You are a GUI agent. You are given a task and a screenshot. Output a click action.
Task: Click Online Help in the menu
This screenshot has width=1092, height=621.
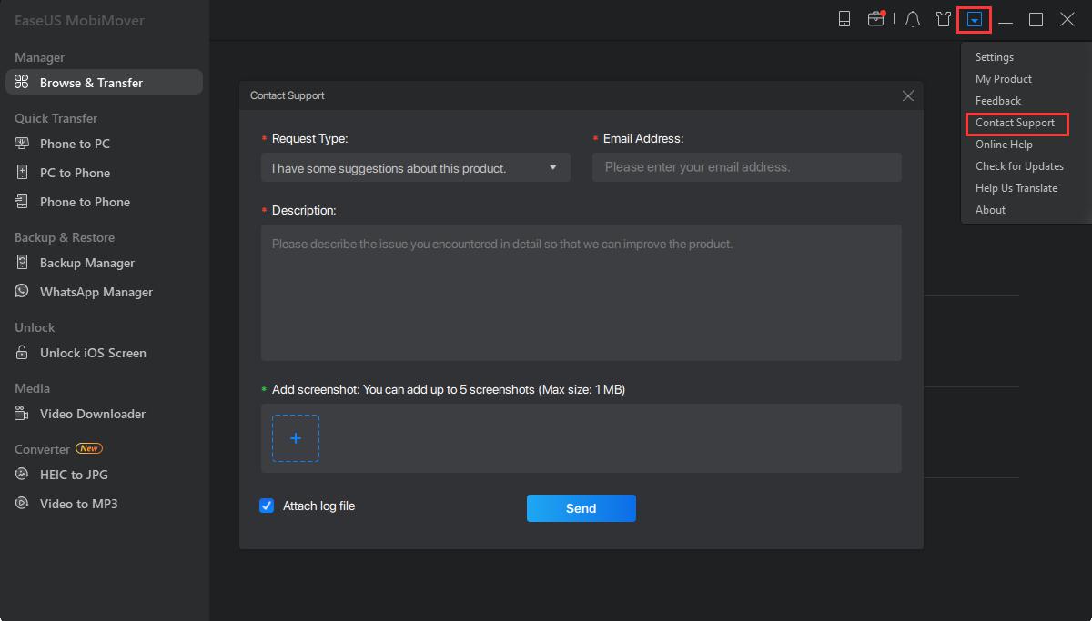coord(1003,145)
